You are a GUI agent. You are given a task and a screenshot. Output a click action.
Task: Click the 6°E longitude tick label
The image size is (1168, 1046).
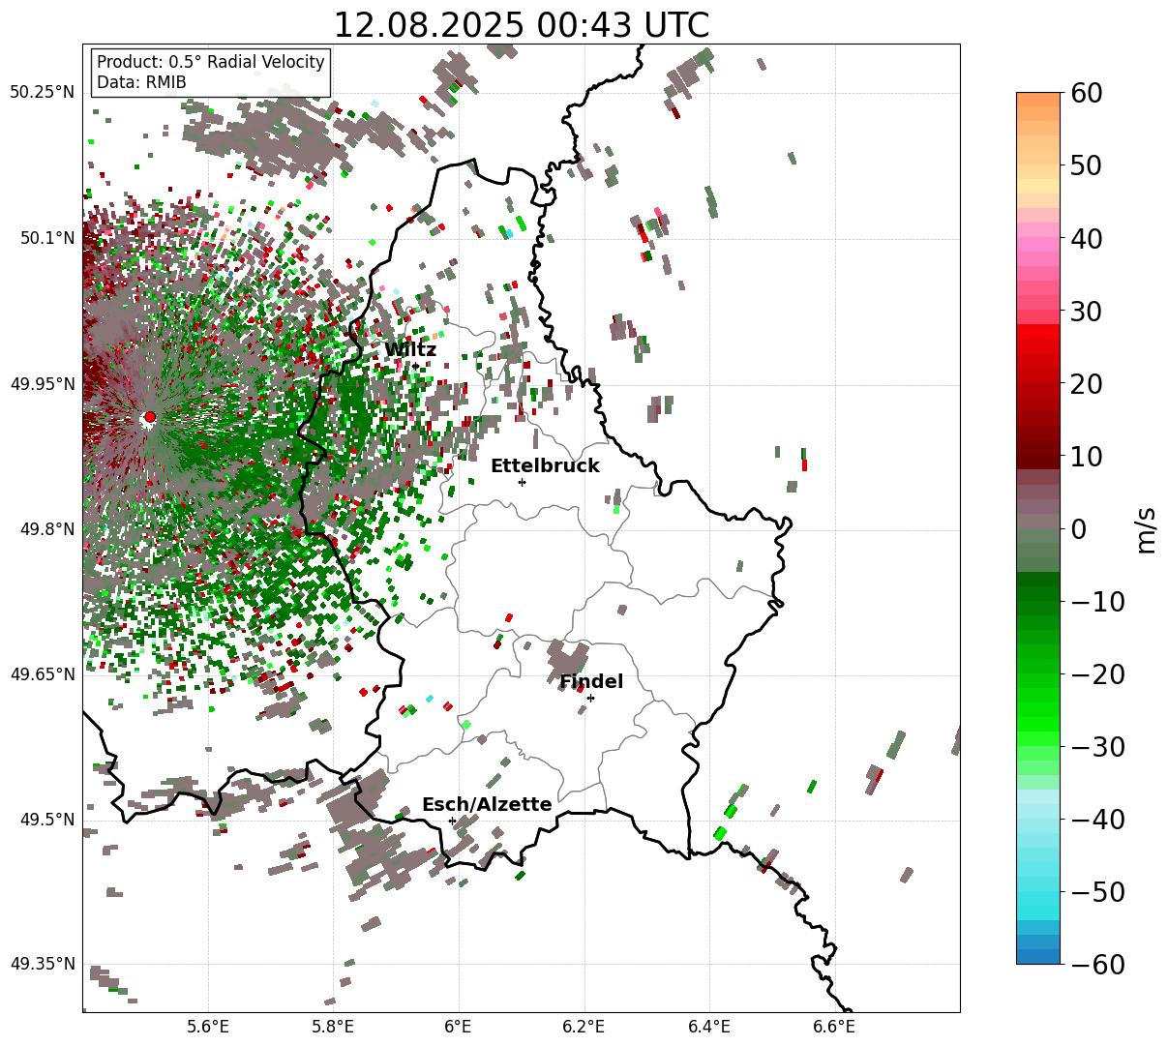coord(459,1026)
